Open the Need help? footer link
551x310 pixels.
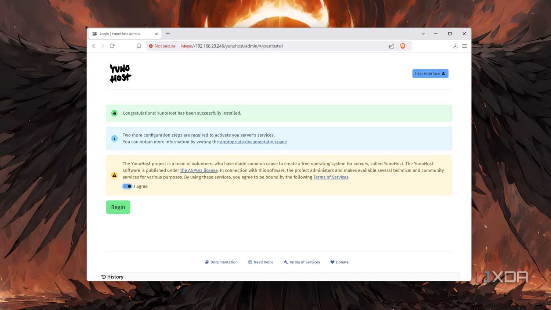coord(261,262)
